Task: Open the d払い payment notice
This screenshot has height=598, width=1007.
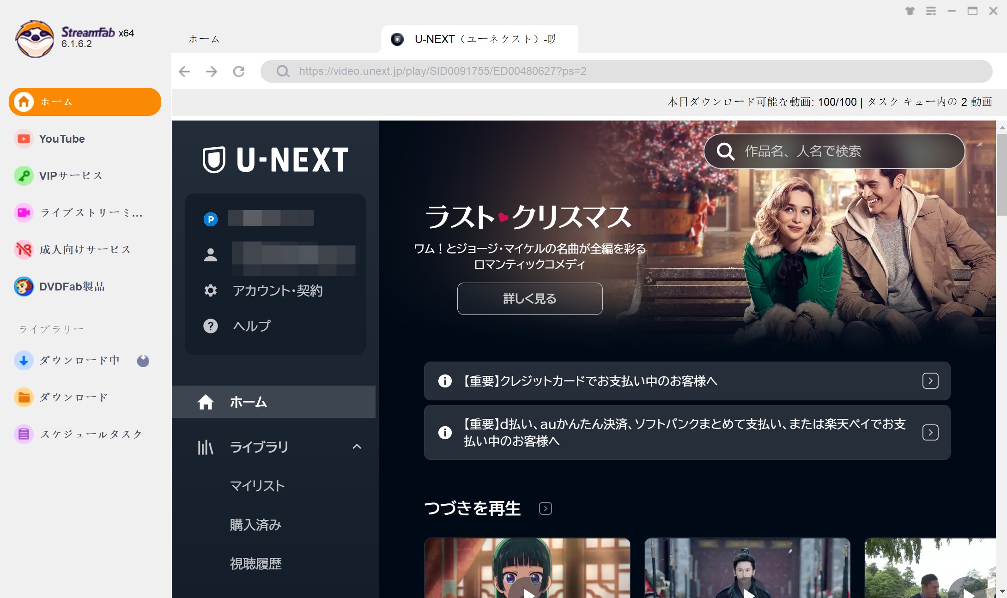Action: (687, 432)
